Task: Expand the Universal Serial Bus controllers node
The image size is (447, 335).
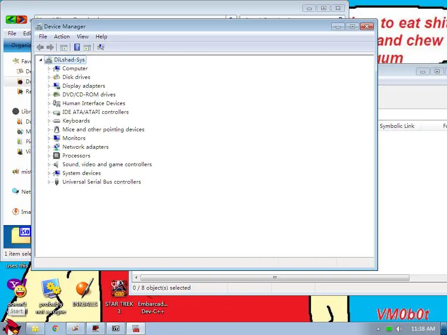Action: (49, 182)
